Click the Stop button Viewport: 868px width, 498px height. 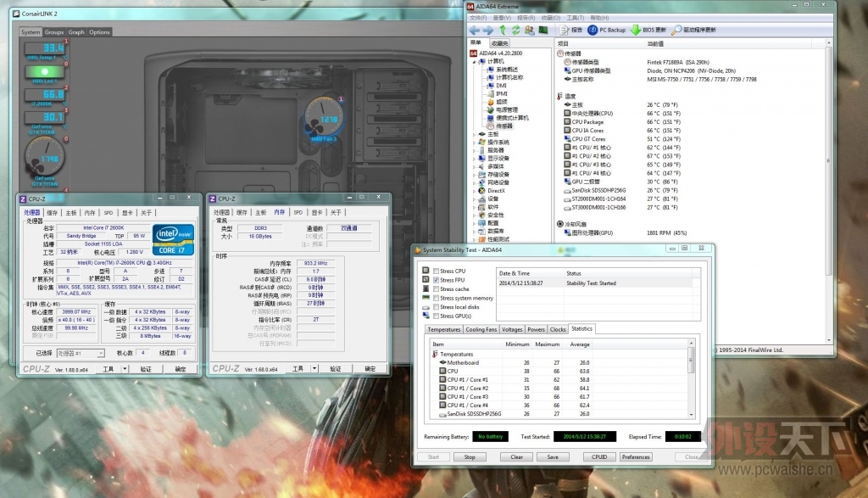click(470, 457)
